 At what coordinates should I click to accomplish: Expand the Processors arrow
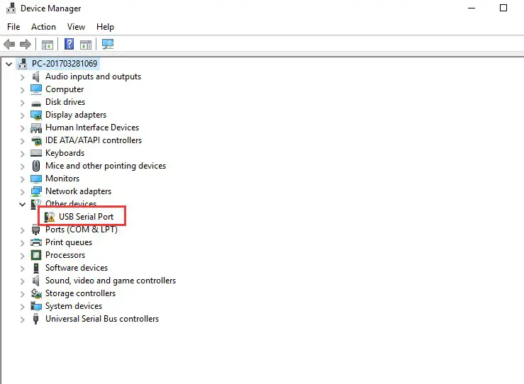pos(23,256)
